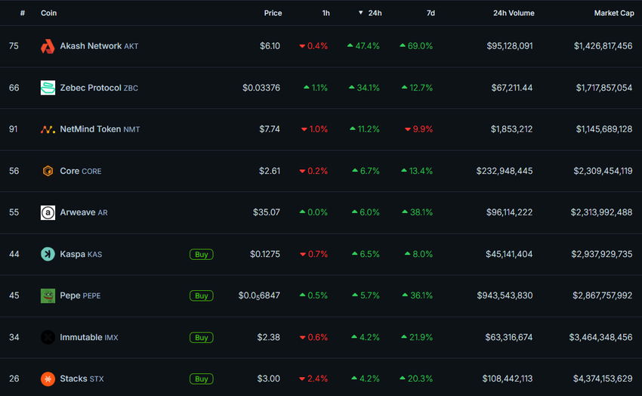Buy Kaspa using its Buy button
Viewport: 642px width, 396px height.
coord(201,255)
